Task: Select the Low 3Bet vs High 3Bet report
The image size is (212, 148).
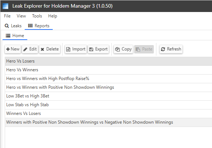Action: (x=108, y=96)
